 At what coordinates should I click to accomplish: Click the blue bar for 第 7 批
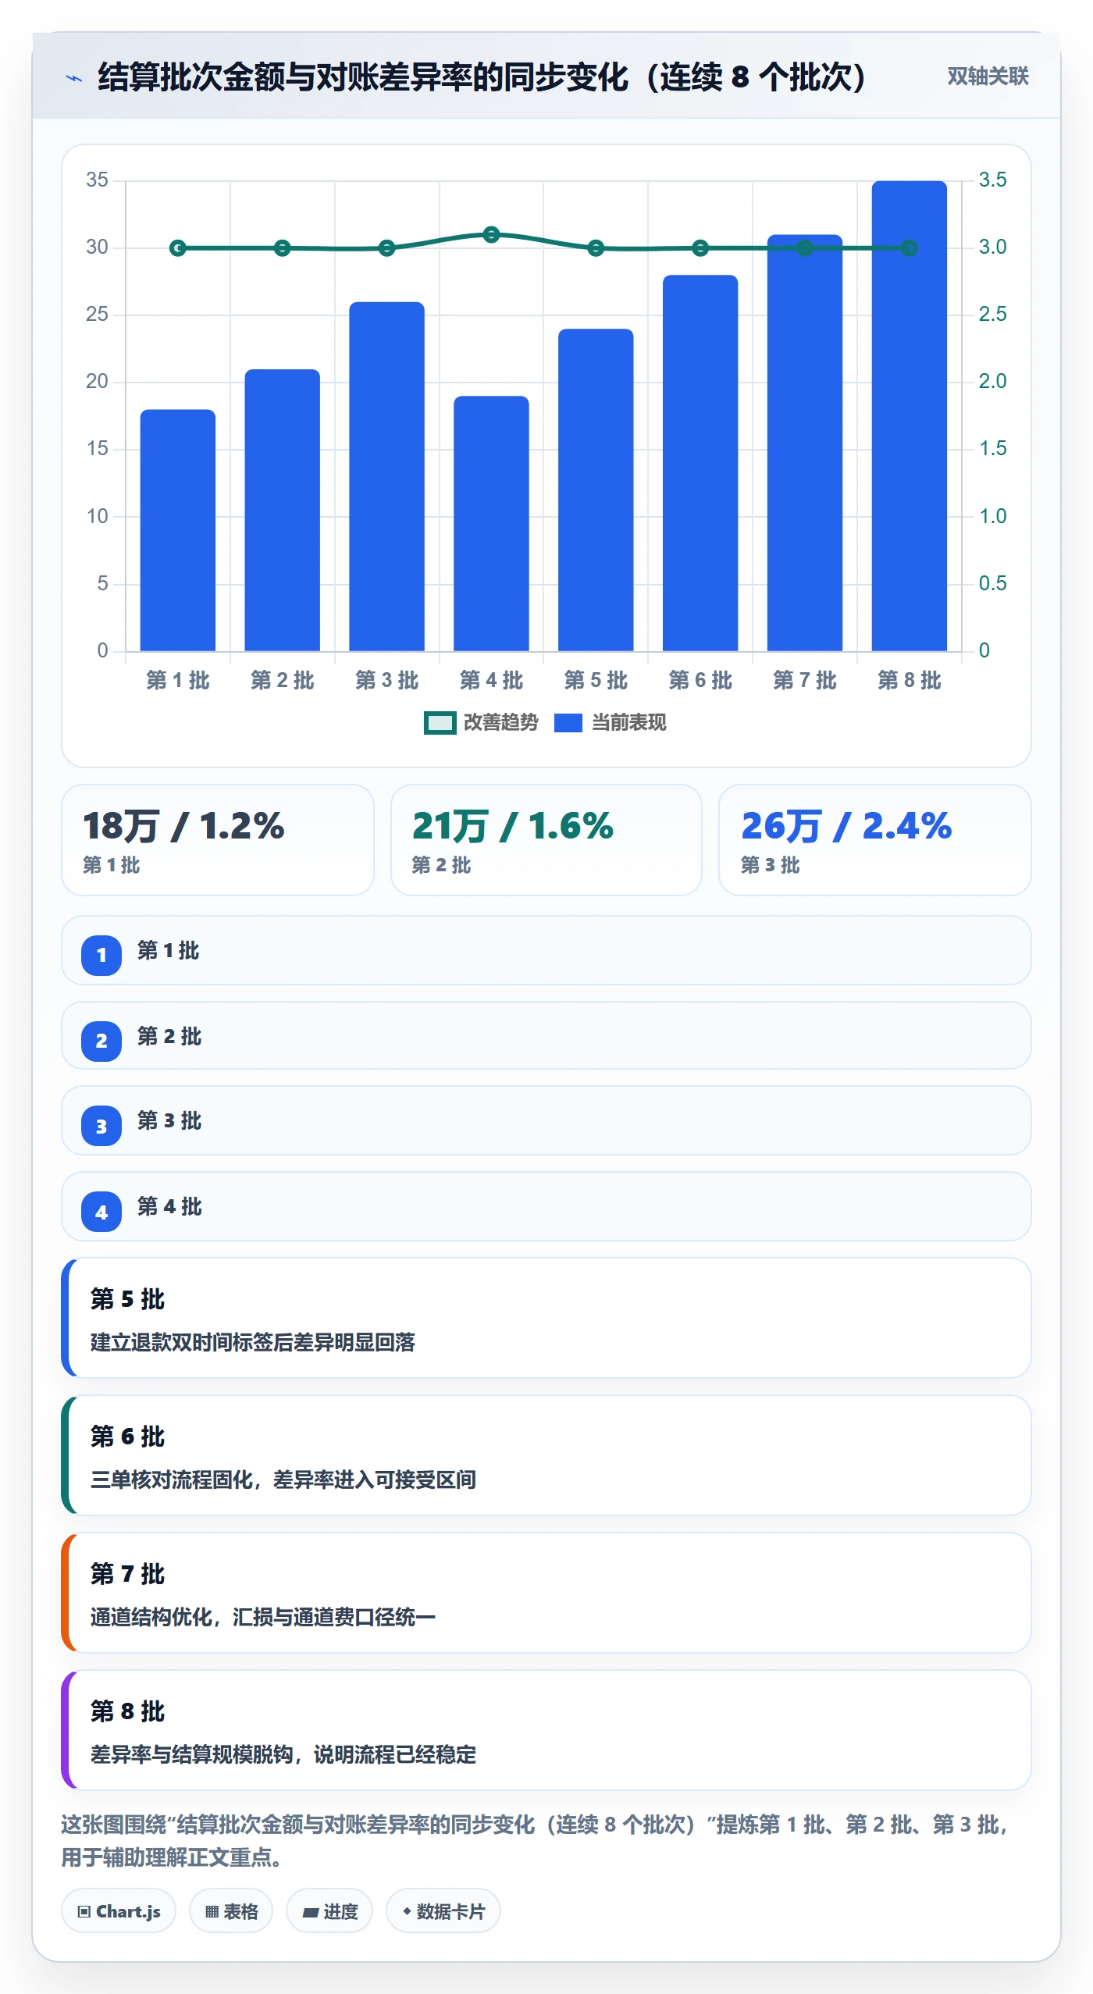pyautogui.click(x=805, y=443)
